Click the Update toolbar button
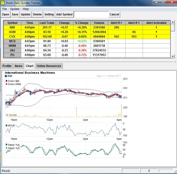The height and width of the screenshot is (174, 177). (26, 14)
